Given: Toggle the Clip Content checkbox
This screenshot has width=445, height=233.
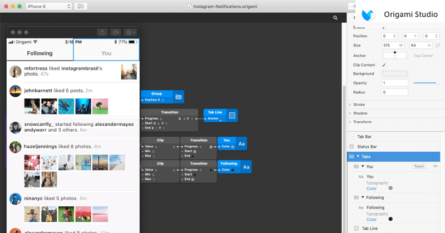Looking at the screenshot, I should click(x=384, y=65).
